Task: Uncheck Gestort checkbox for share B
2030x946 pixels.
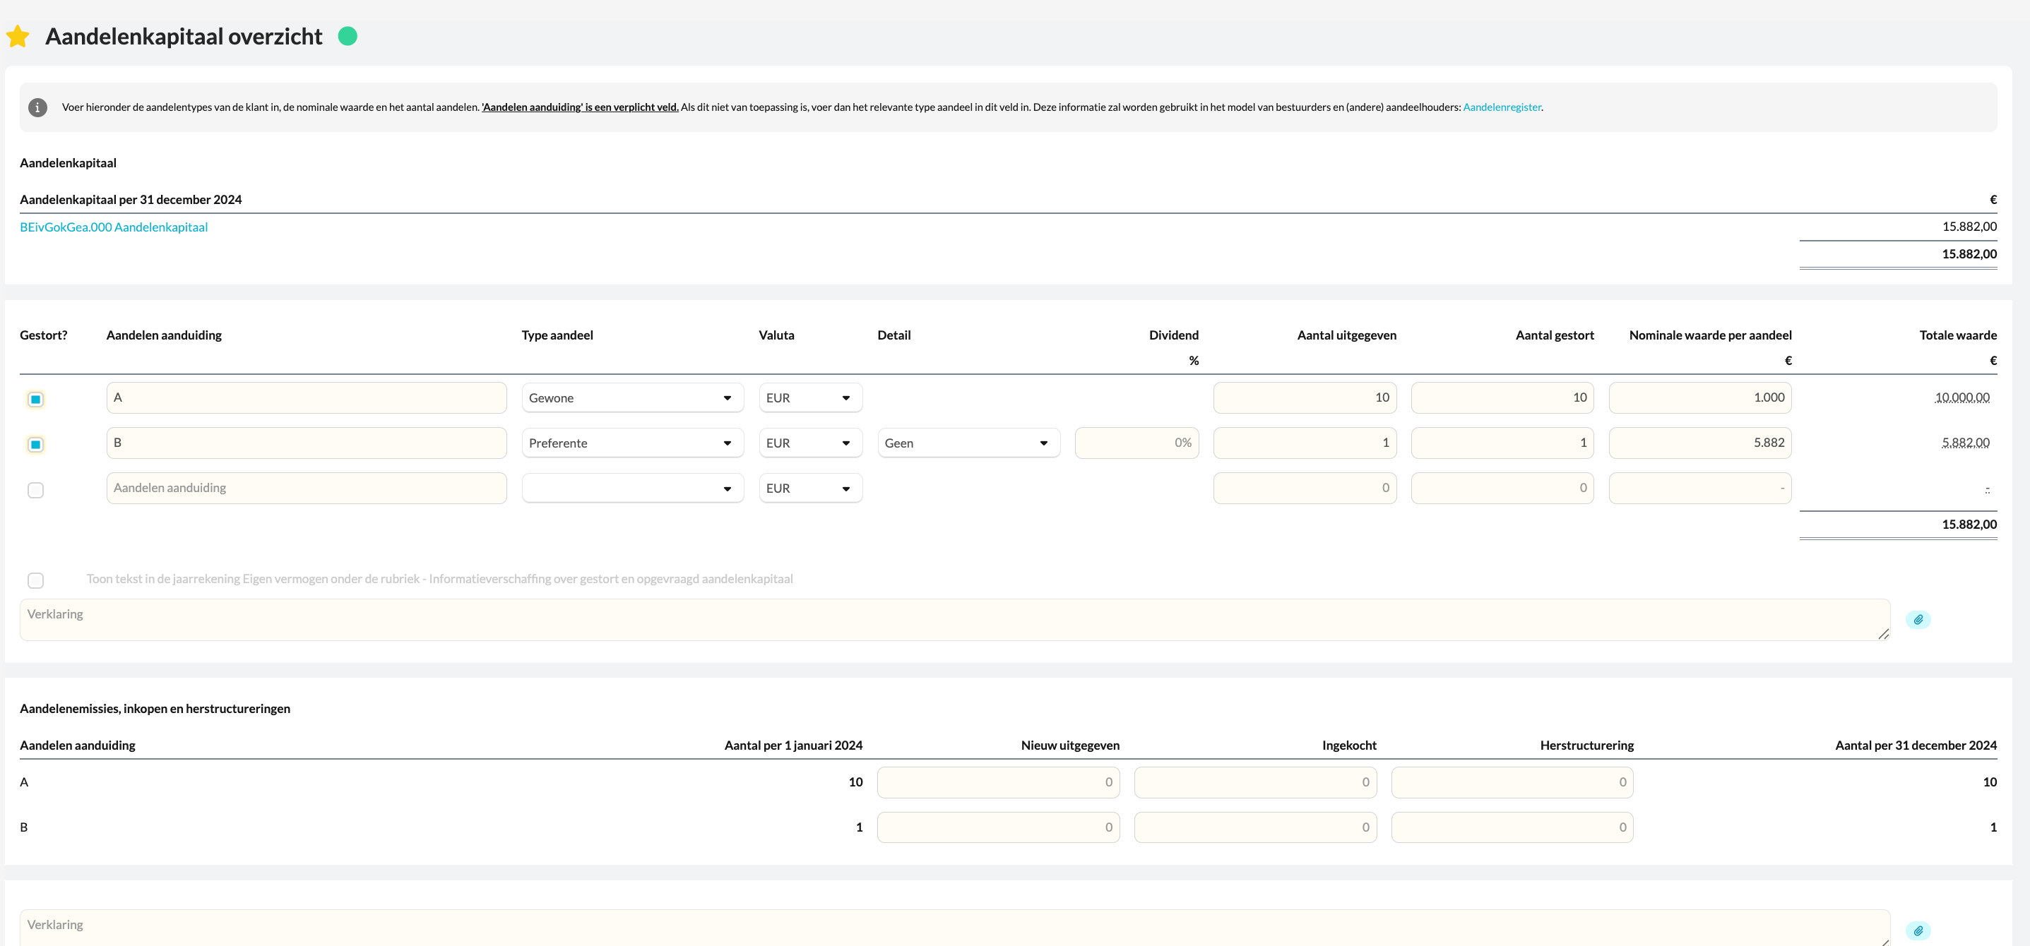Action: (35, 444)
